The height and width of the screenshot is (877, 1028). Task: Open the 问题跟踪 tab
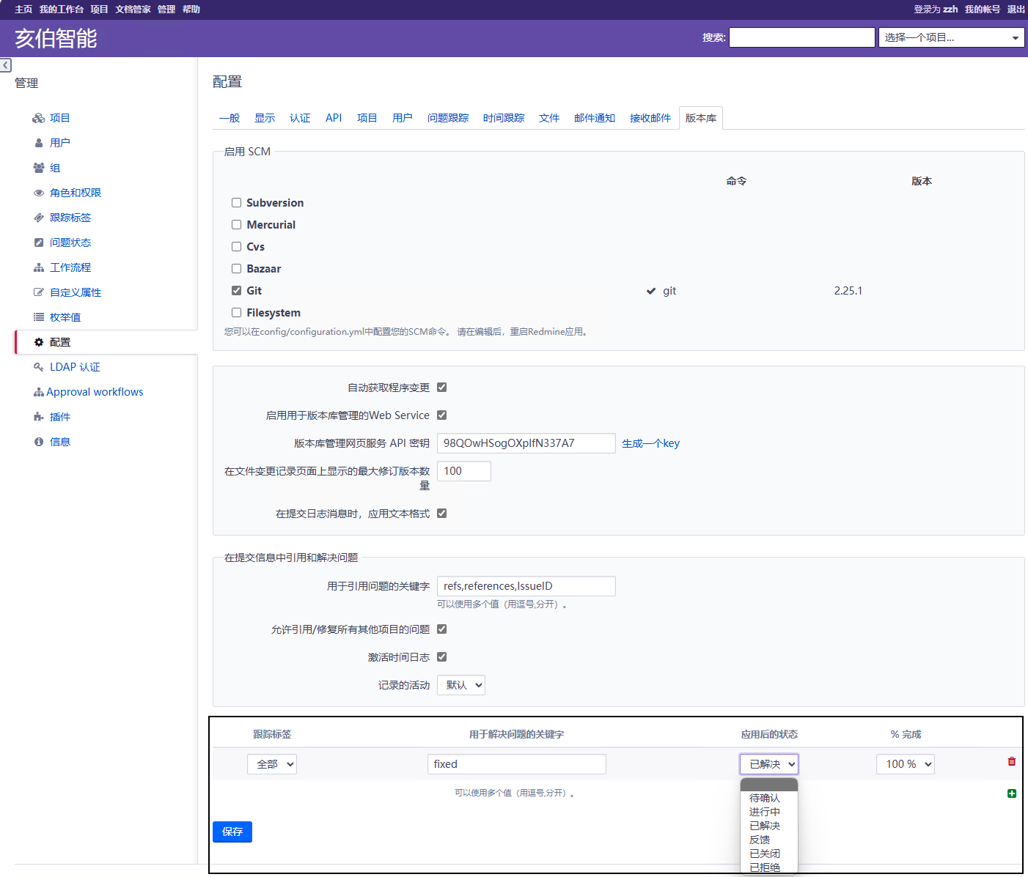(x=447, y=118)
